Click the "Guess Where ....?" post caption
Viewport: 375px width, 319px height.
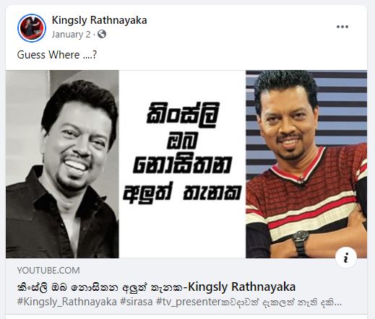pos(57,55)
